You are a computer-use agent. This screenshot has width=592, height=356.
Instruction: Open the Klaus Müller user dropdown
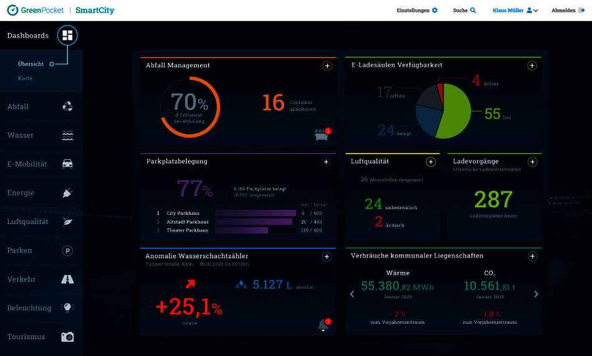pos(515,11)
